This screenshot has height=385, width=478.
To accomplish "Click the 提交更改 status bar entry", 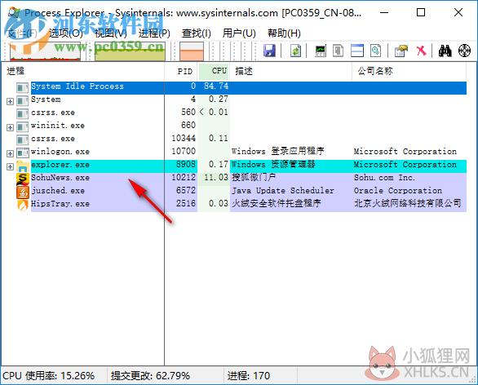I will point(150,375).
